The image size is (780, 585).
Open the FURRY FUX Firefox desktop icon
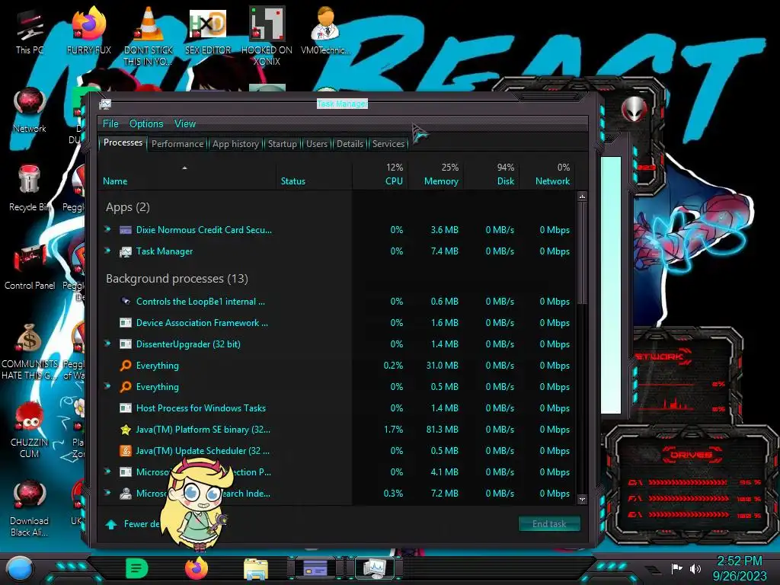89,30
